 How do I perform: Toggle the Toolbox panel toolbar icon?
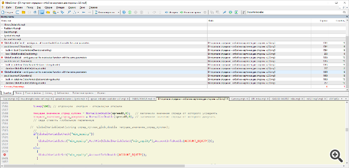click(x=41, y=12)
